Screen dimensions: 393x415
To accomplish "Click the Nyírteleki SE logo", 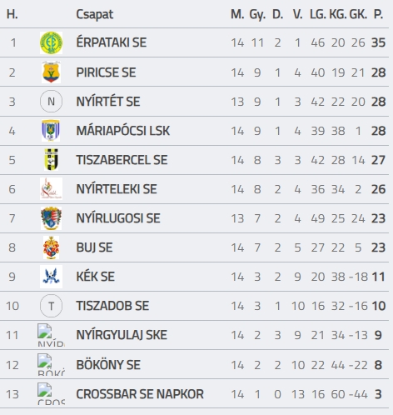I will click(x=51, y=189).
